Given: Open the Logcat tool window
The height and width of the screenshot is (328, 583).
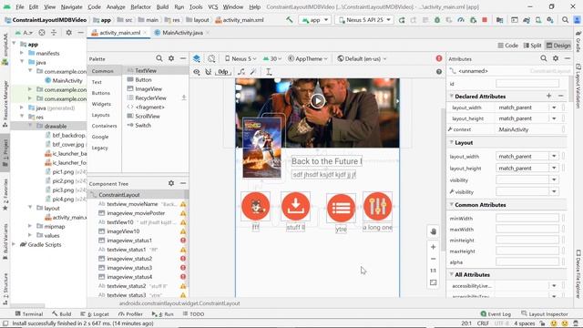Looking at the screenshot, I should [x=95, y=313].
